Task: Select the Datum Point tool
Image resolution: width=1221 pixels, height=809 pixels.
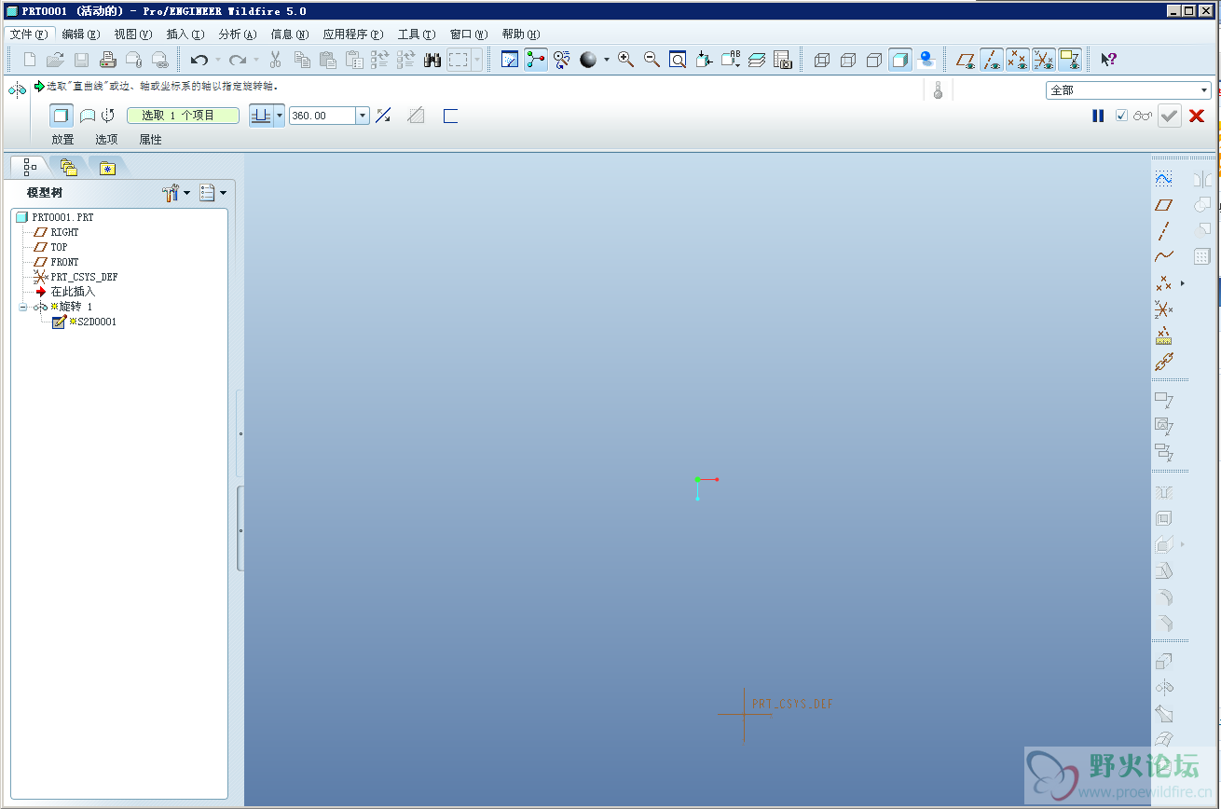Action: (1163, 282)
